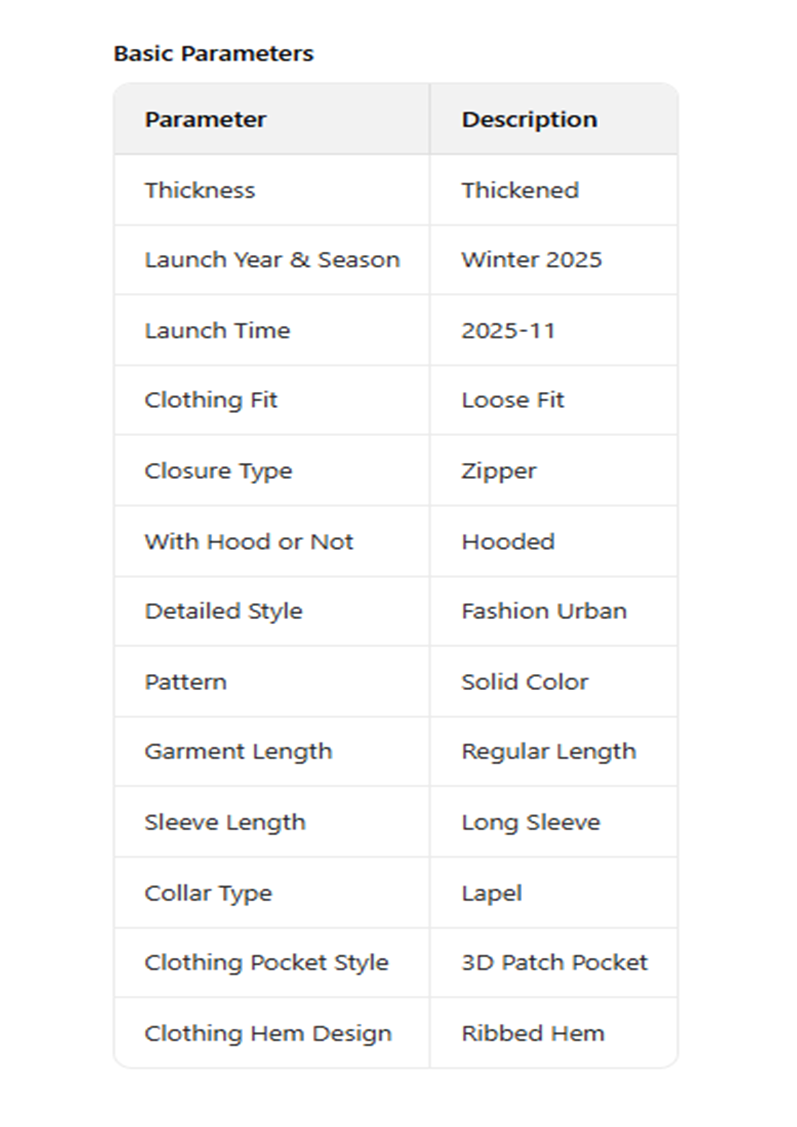Screen dimensions: 797x1127
Task: Click the Description column header
Action: (x=529, y=119)
